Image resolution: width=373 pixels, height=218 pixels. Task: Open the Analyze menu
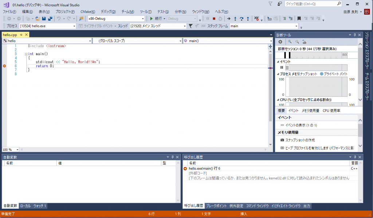pos(180,12)
